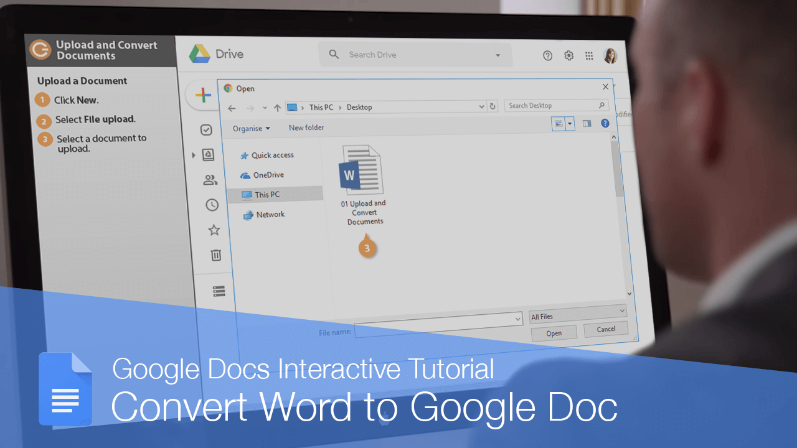
Task: Show the preview pane in the Open dialog
Action: click(587, 123)
